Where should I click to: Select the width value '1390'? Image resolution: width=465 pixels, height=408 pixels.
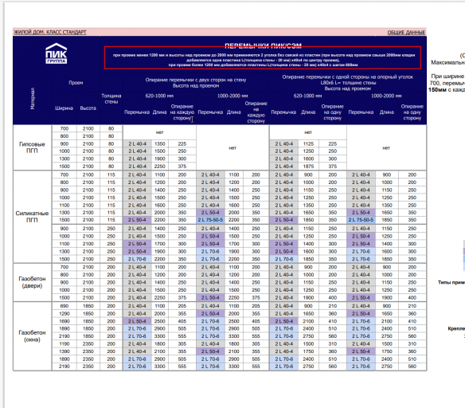(64, 351)
